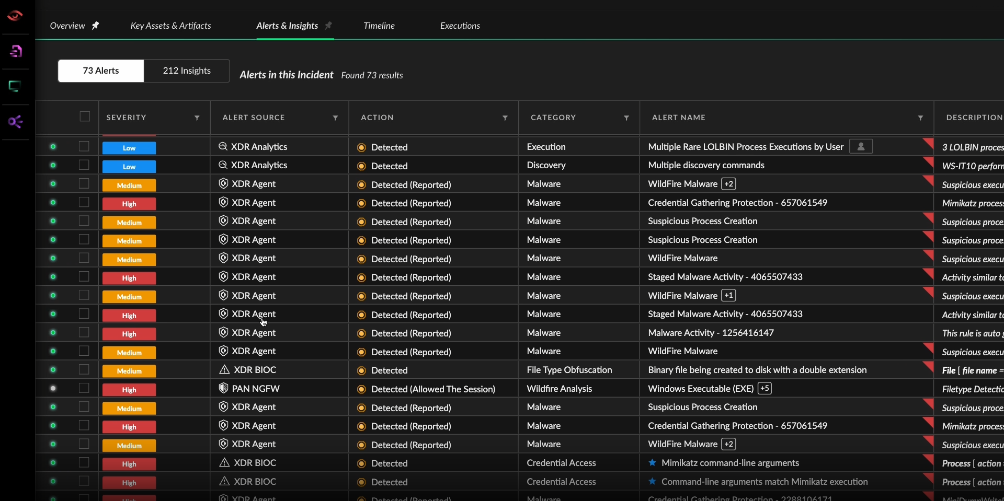The width and height of the screenshot is (1004, 501).
Task: Open the pink incident icon in the sidebar
Action: (16, 51)
